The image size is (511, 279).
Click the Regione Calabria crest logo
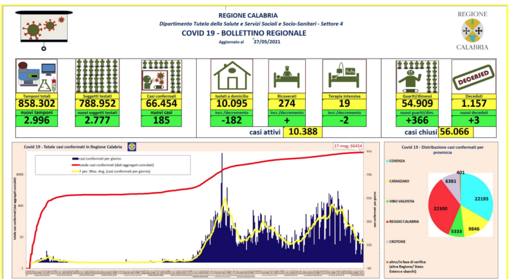[472, 31]
